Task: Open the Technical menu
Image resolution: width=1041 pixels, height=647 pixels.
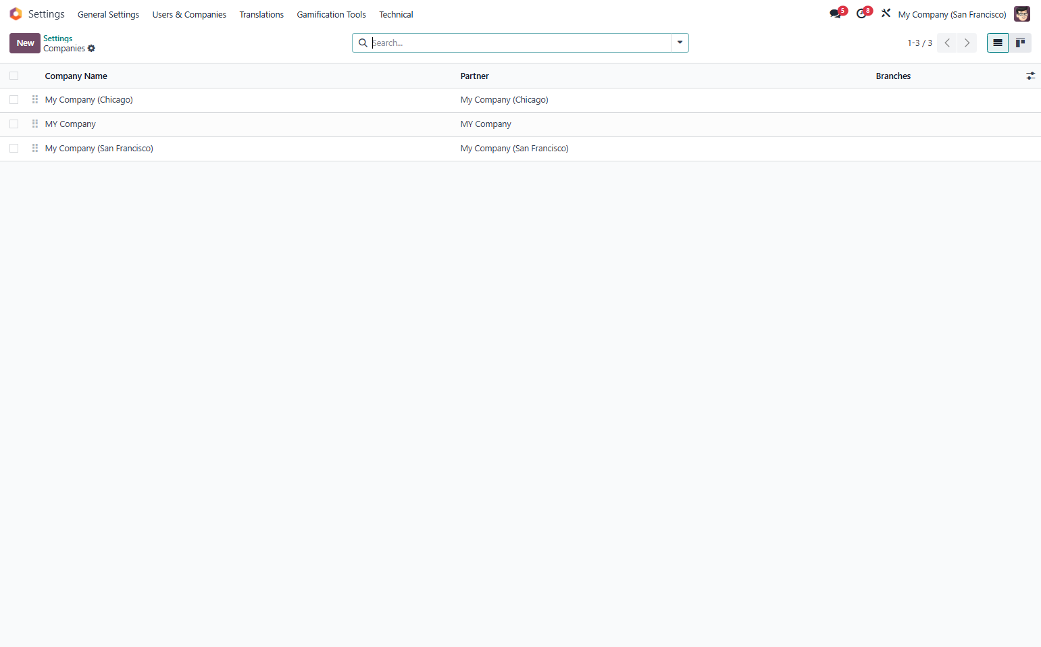Action: click(x=396, y=15)
